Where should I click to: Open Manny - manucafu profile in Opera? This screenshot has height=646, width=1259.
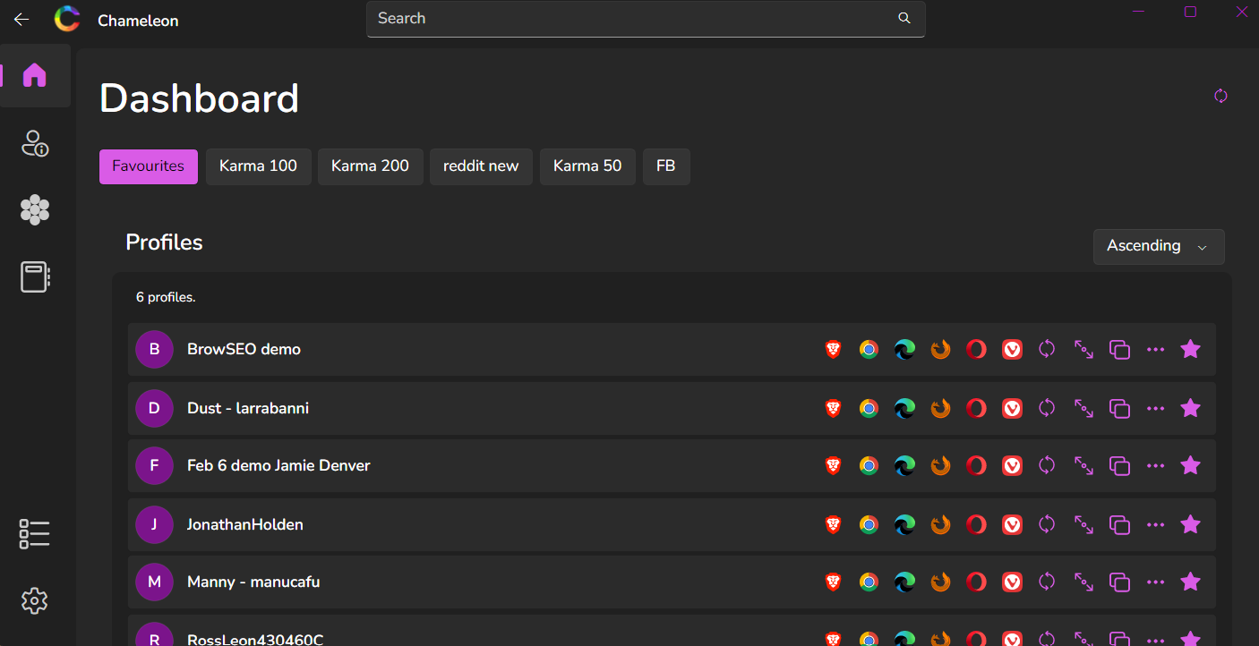[x=976, y=582]
